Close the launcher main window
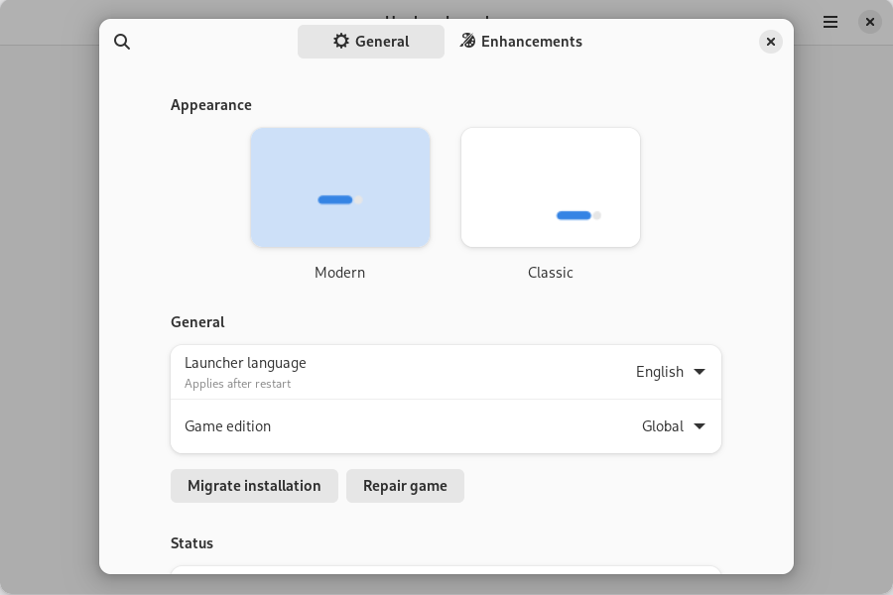893x595 pixels. point(869,22)
